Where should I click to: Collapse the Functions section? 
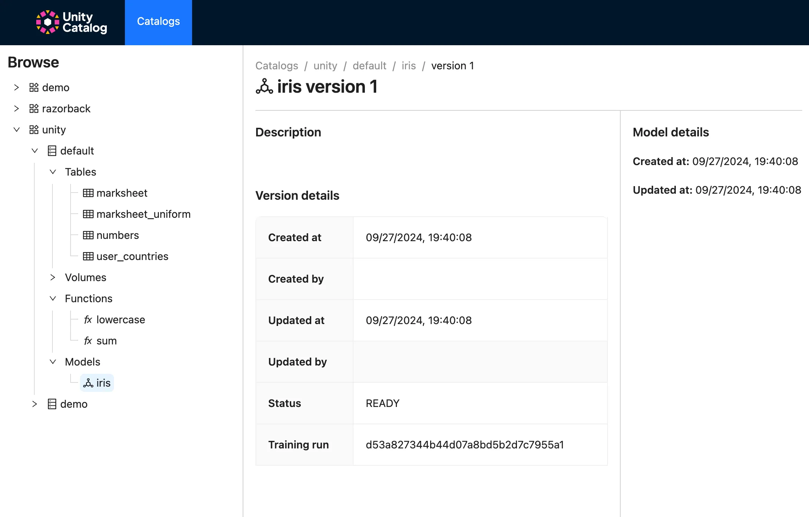52,298
